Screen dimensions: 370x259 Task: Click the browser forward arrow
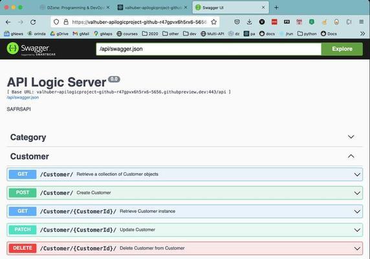(x=21, y=22)
